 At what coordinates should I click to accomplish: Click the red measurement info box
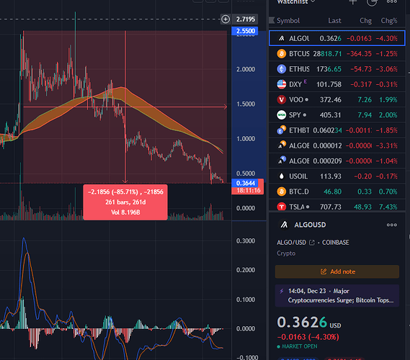125,202
